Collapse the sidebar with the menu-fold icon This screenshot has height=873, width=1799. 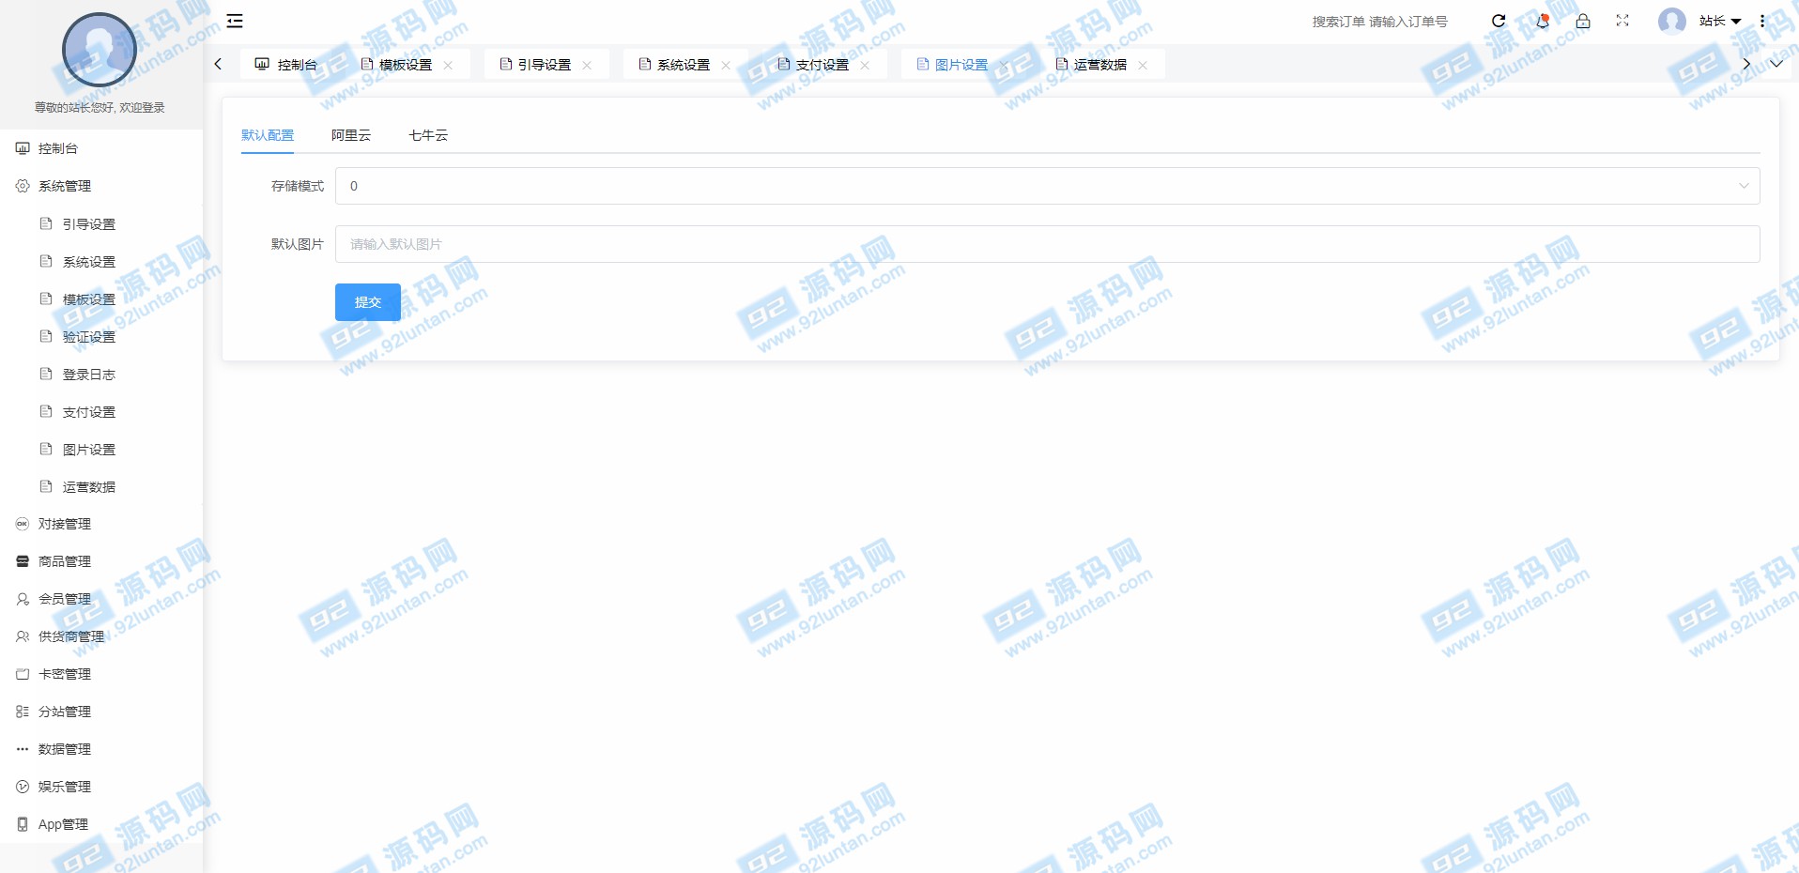click(235, 21)
